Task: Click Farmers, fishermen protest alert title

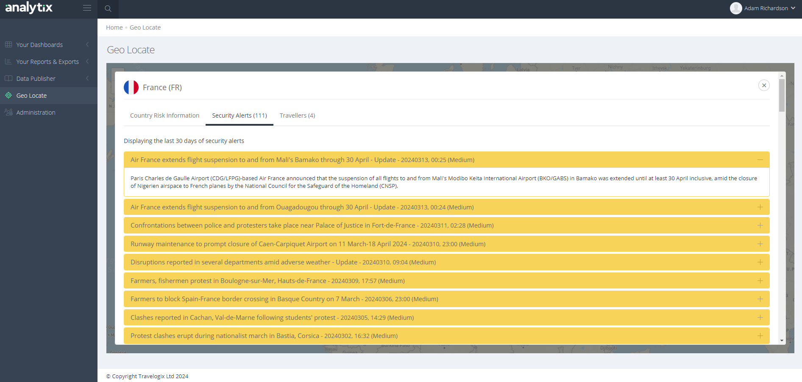Action: pos(267,281)
